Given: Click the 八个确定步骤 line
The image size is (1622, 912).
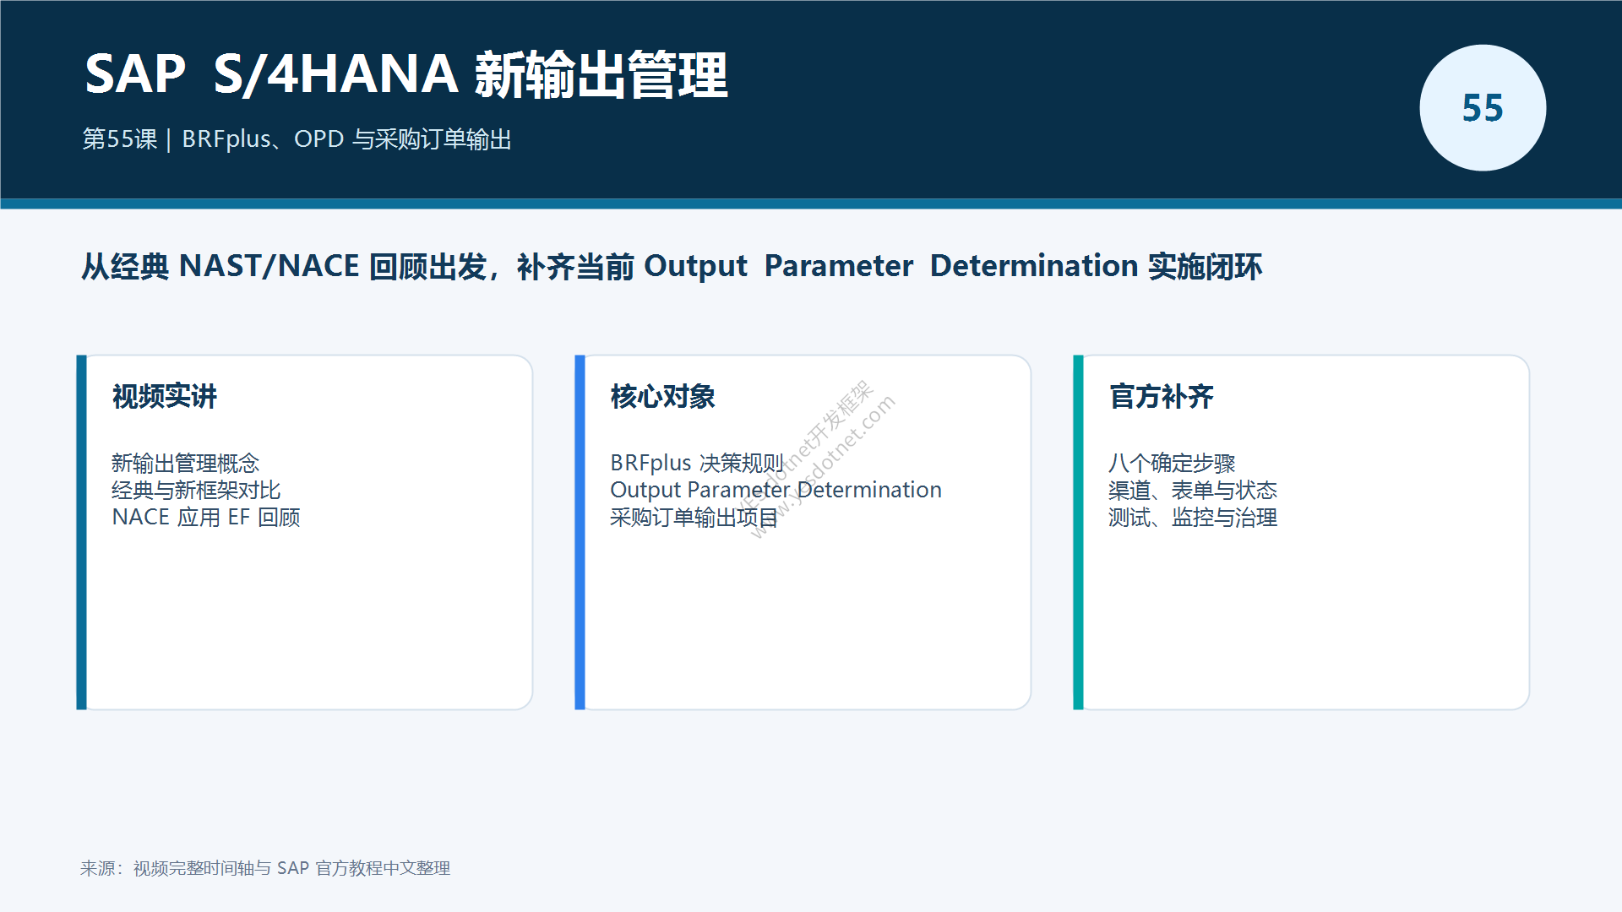Looking at the screenshot, I should click(x=1172, y=464).
